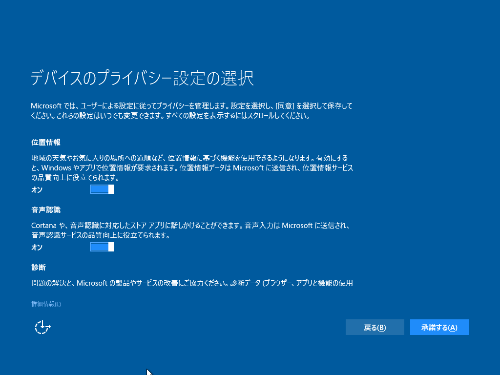Viewport: 500px width, 375px height.
Task: Click the 承諾する(A) accept button
Action: point(439,327)
